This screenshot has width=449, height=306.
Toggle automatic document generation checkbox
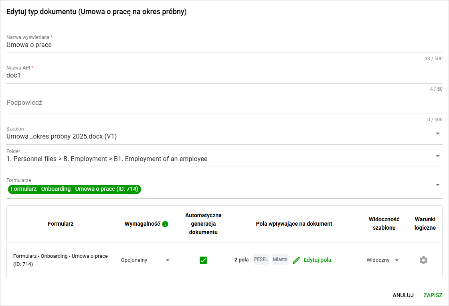pyautogui.click(x=203, y=260)
